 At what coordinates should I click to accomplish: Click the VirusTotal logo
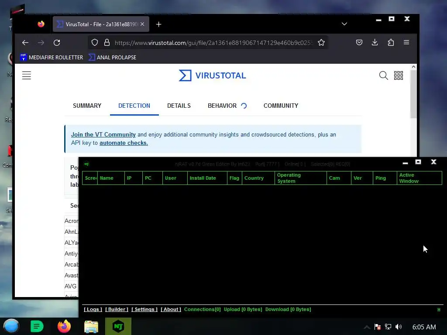[213, 75]
